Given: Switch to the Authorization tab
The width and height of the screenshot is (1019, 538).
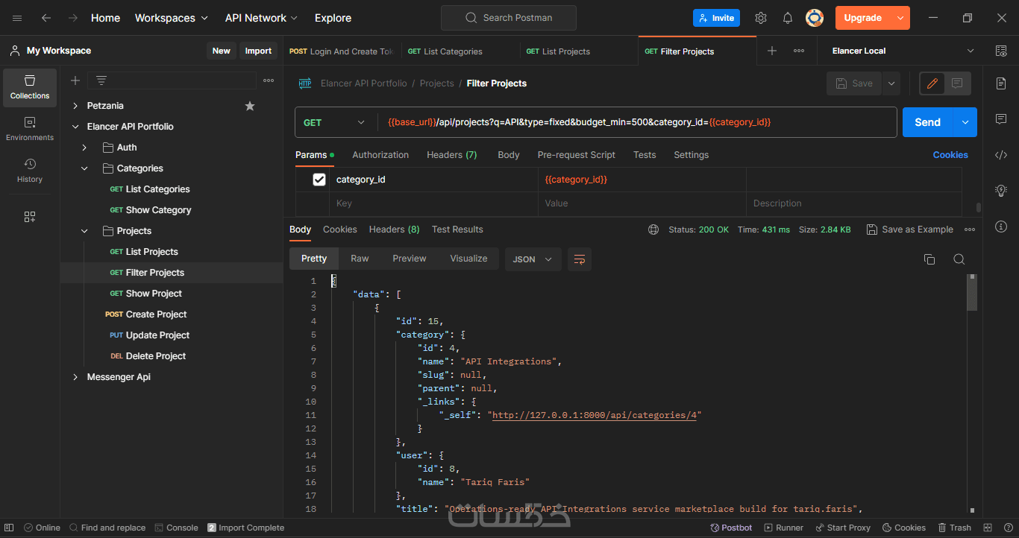Looking at the screenshot, I should click(380, 155).
